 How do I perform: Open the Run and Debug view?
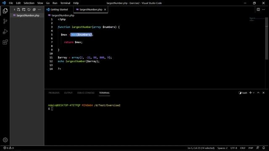pyautogui.click(x=5, y=32)
